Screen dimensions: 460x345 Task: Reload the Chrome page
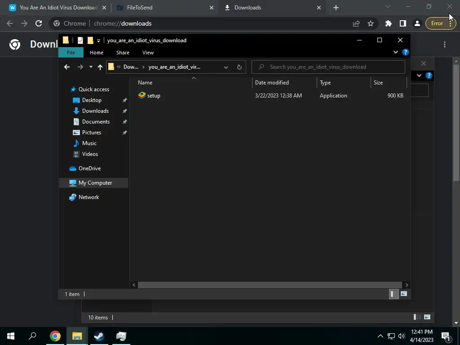click(39, 23)
